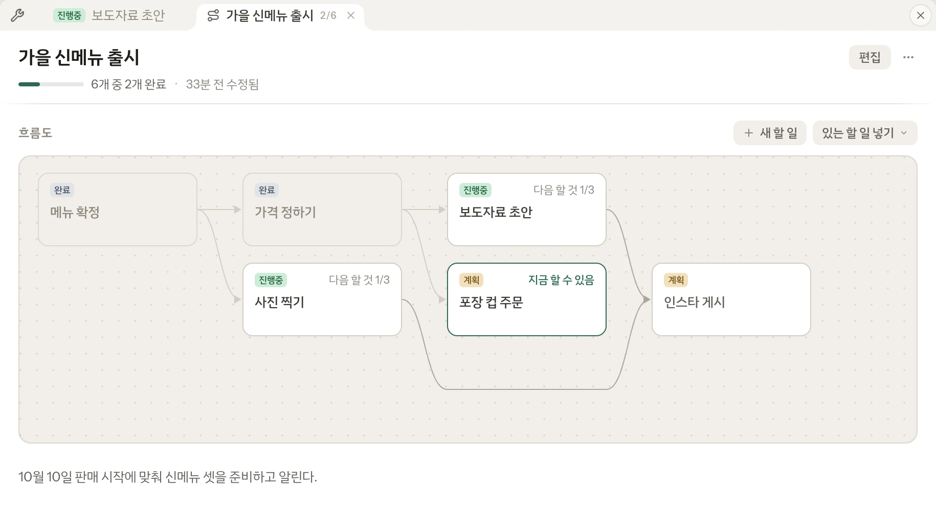936x511 pixels.
Task: Add a task with 새 할 일
Action: point(770,133)
